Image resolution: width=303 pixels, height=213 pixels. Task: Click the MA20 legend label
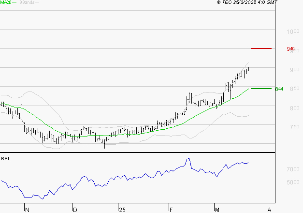tap(6, 2)
